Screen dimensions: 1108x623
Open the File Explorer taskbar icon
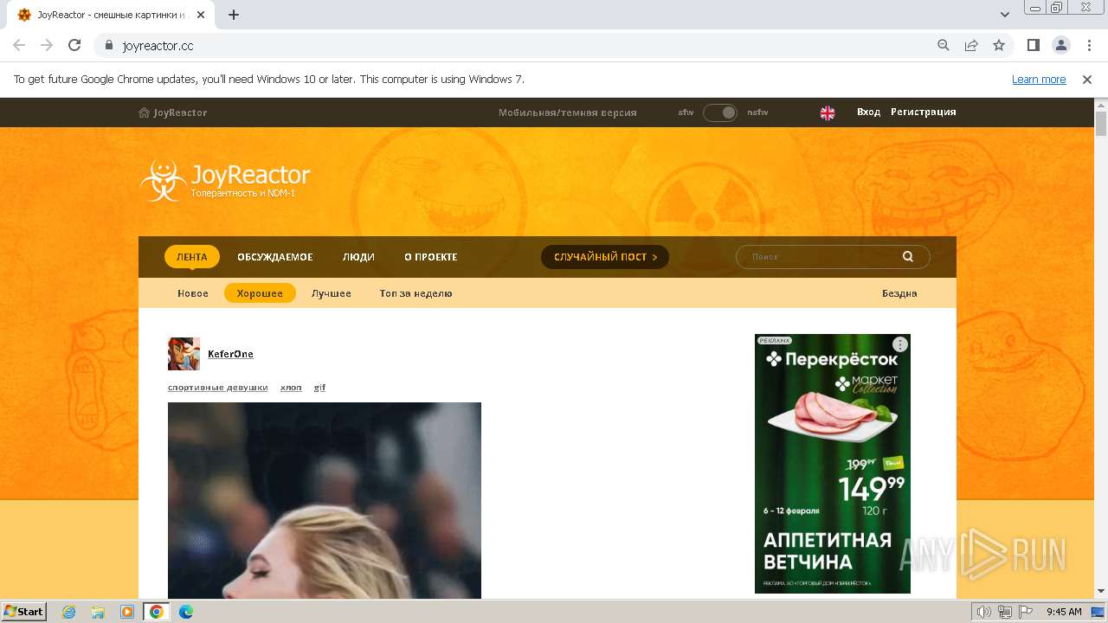98,612
